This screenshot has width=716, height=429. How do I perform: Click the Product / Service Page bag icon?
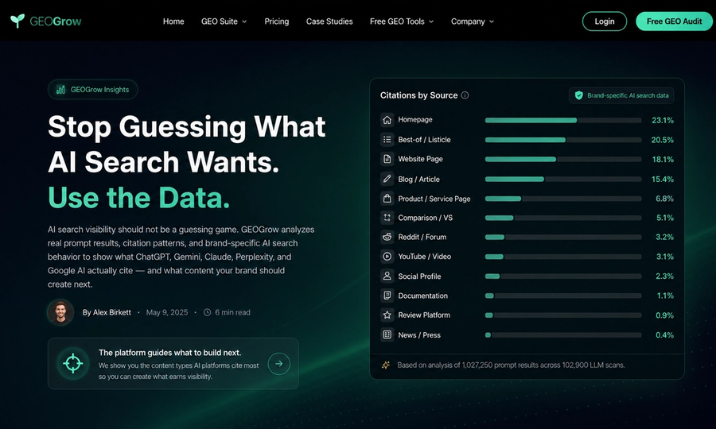tap(387, 199)
